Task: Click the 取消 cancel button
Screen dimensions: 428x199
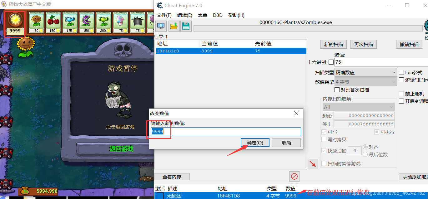Action: click(286, 143)
